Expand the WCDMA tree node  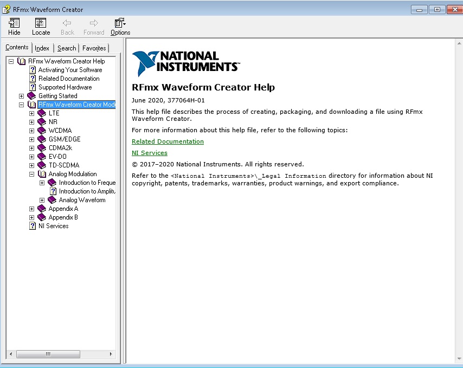tap(31, 131)
